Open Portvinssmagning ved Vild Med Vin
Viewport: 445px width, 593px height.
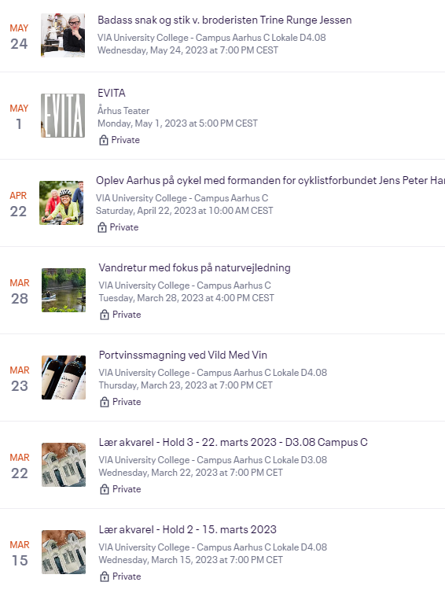coord(183,355)
